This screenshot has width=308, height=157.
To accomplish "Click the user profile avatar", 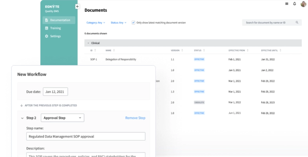I will (303, 4).
